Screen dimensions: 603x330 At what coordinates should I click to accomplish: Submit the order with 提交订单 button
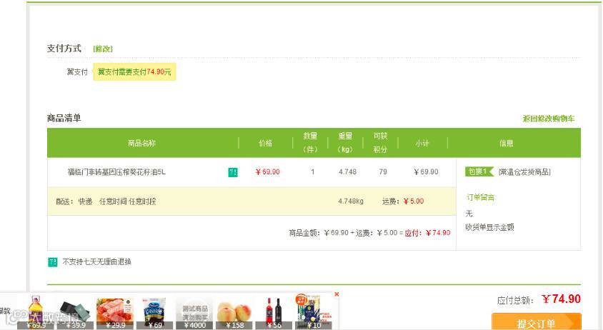tap(536, 322)
